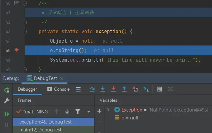The width and height of the screenshot is (212, 133).
Task: Click the Step Into icon
Action: click(x=103, y=89)
